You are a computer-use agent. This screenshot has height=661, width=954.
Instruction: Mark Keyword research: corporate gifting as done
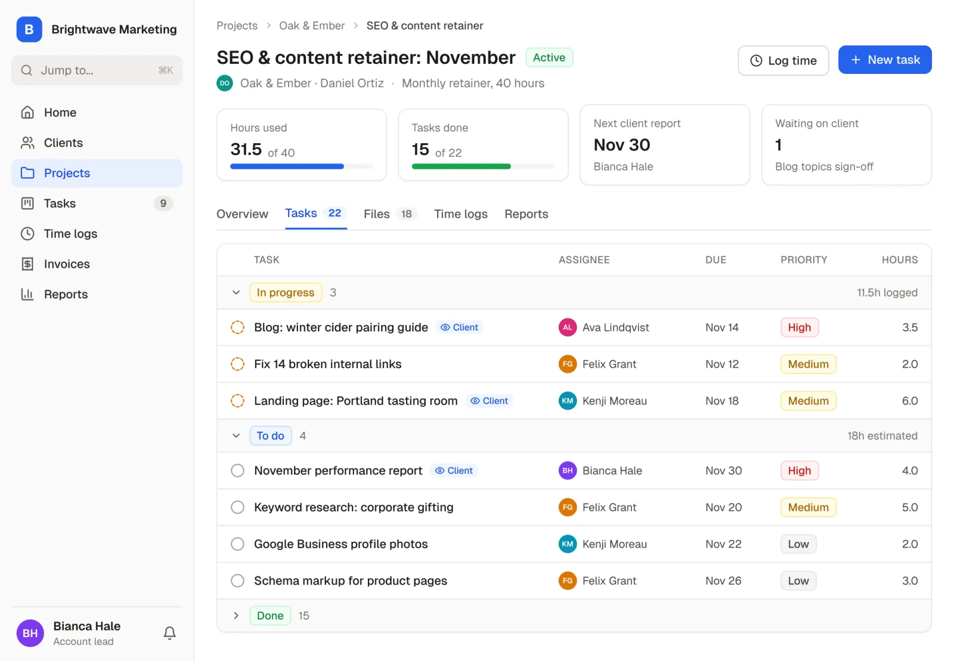point(237,508)
